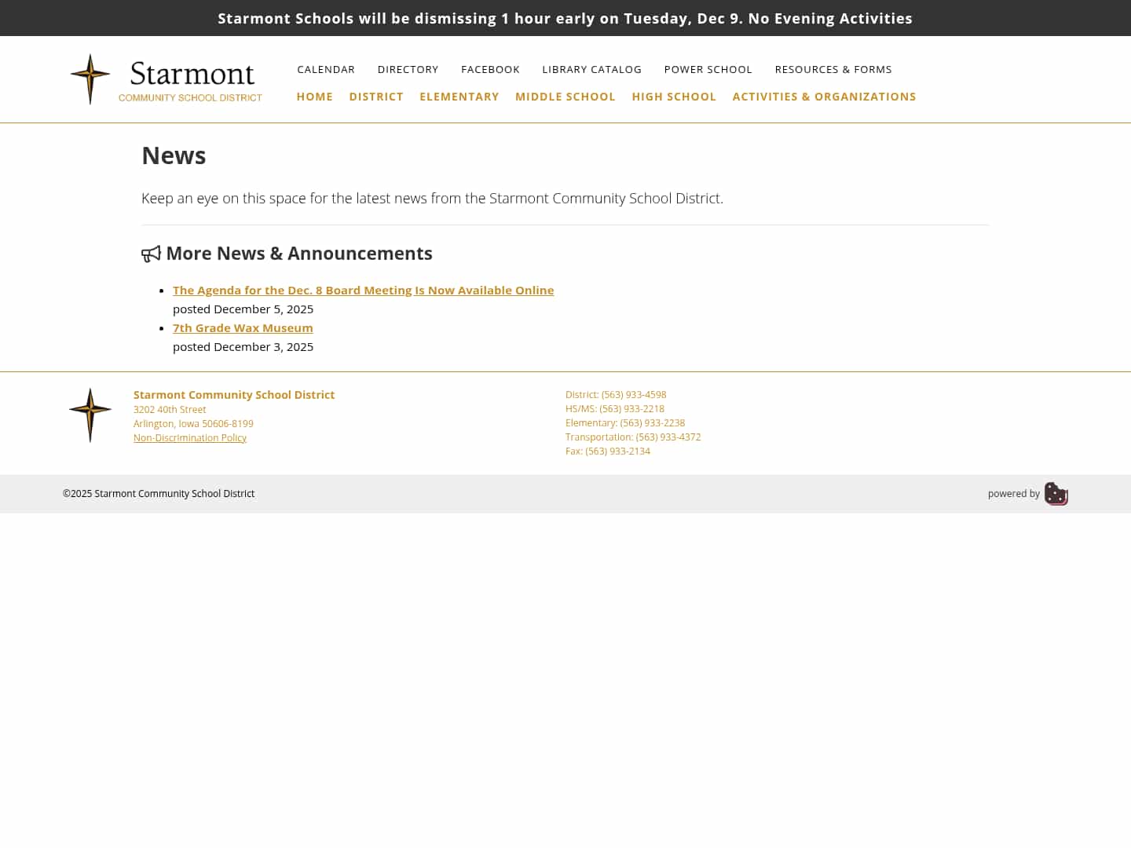Open the DIRECTORY page

[408, 69]
